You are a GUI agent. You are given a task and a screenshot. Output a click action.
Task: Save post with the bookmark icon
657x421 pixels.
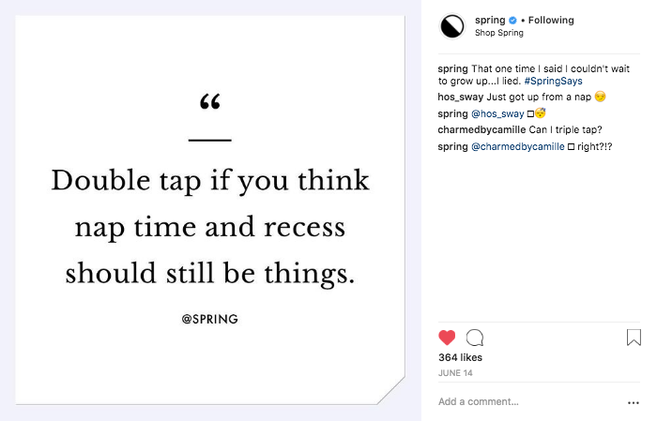634,338
